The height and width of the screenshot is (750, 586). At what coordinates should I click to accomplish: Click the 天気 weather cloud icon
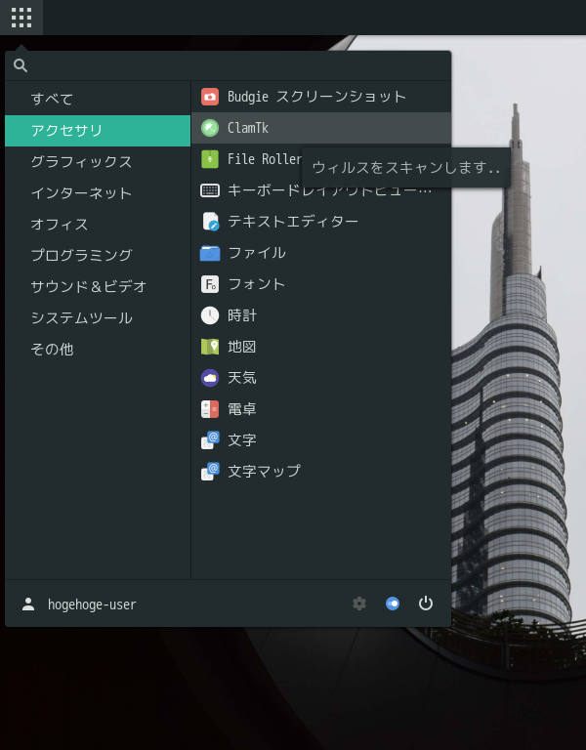pyautogui.click(x=210, y=378)
